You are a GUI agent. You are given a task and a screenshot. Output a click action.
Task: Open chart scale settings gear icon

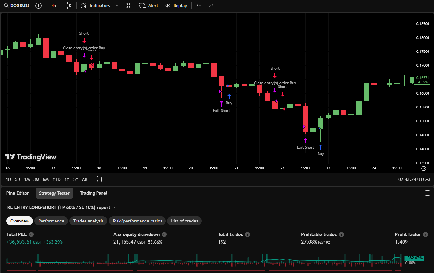coord(424,168)
